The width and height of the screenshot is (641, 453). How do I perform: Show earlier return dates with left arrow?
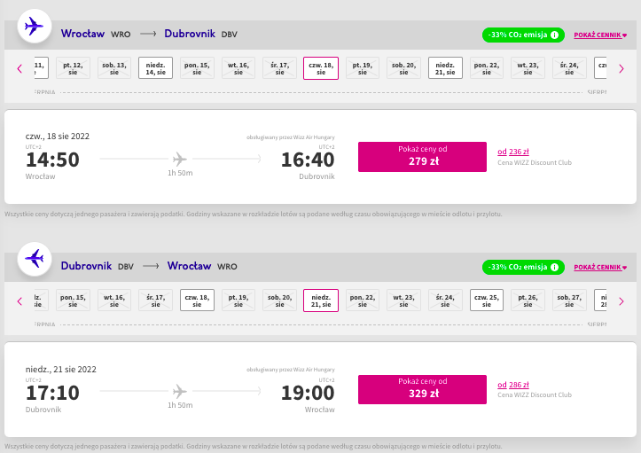coord(20,301)
